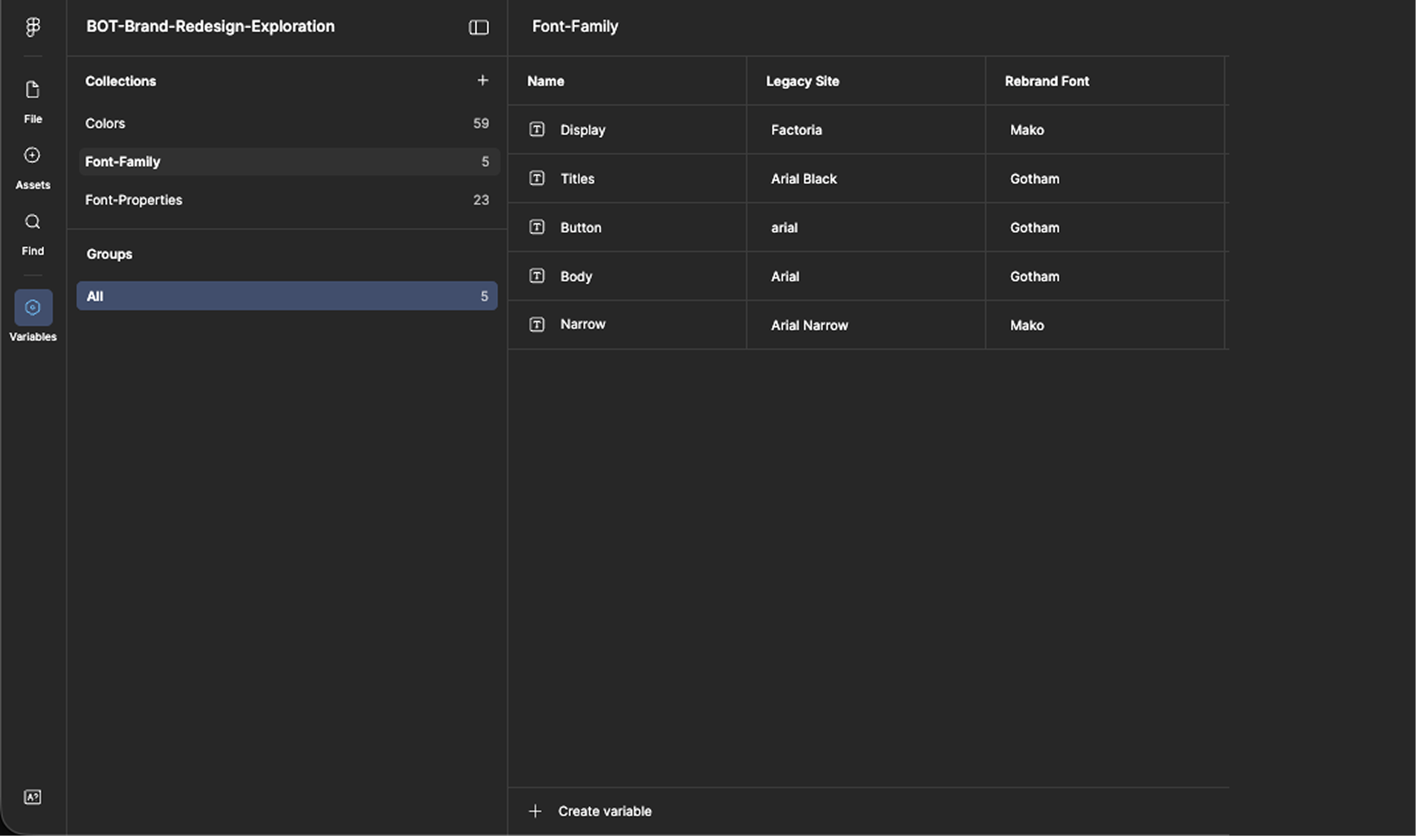Click the Rebrand Font column header

(x=1046, y=81)
